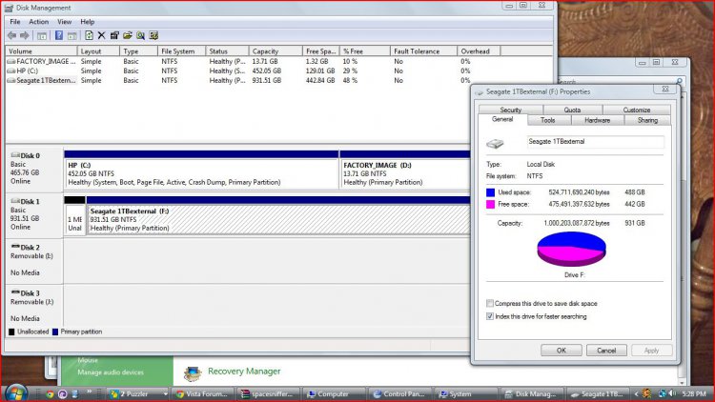Click the Delete X toolbar icon

pos(102,35)
